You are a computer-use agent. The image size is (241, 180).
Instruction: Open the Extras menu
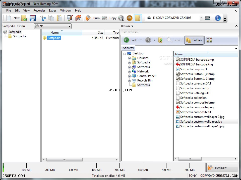pos(53,11)
